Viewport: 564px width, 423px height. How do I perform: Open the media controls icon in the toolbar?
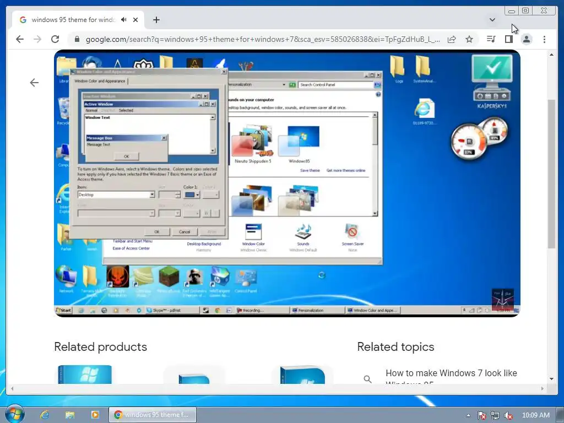coord(491,39)
